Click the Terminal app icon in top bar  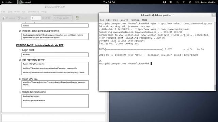pos(19,2)
